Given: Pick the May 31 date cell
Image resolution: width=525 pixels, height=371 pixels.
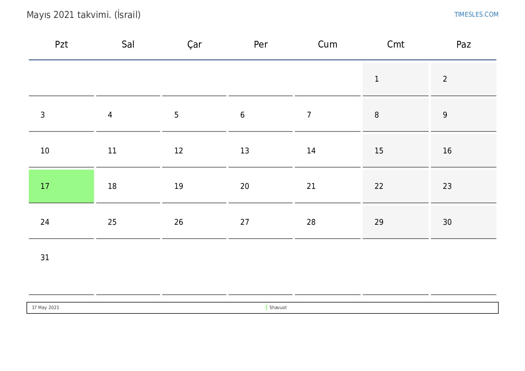Looking at the screenshot, I should 61,266.
